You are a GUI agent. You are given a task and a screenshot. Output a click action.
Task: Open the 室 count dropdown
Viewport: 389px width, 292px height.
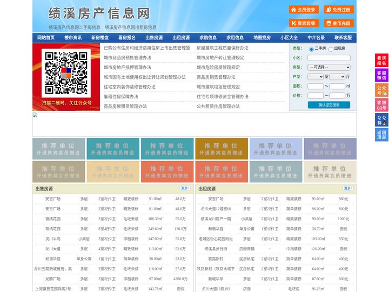point(316,77)
